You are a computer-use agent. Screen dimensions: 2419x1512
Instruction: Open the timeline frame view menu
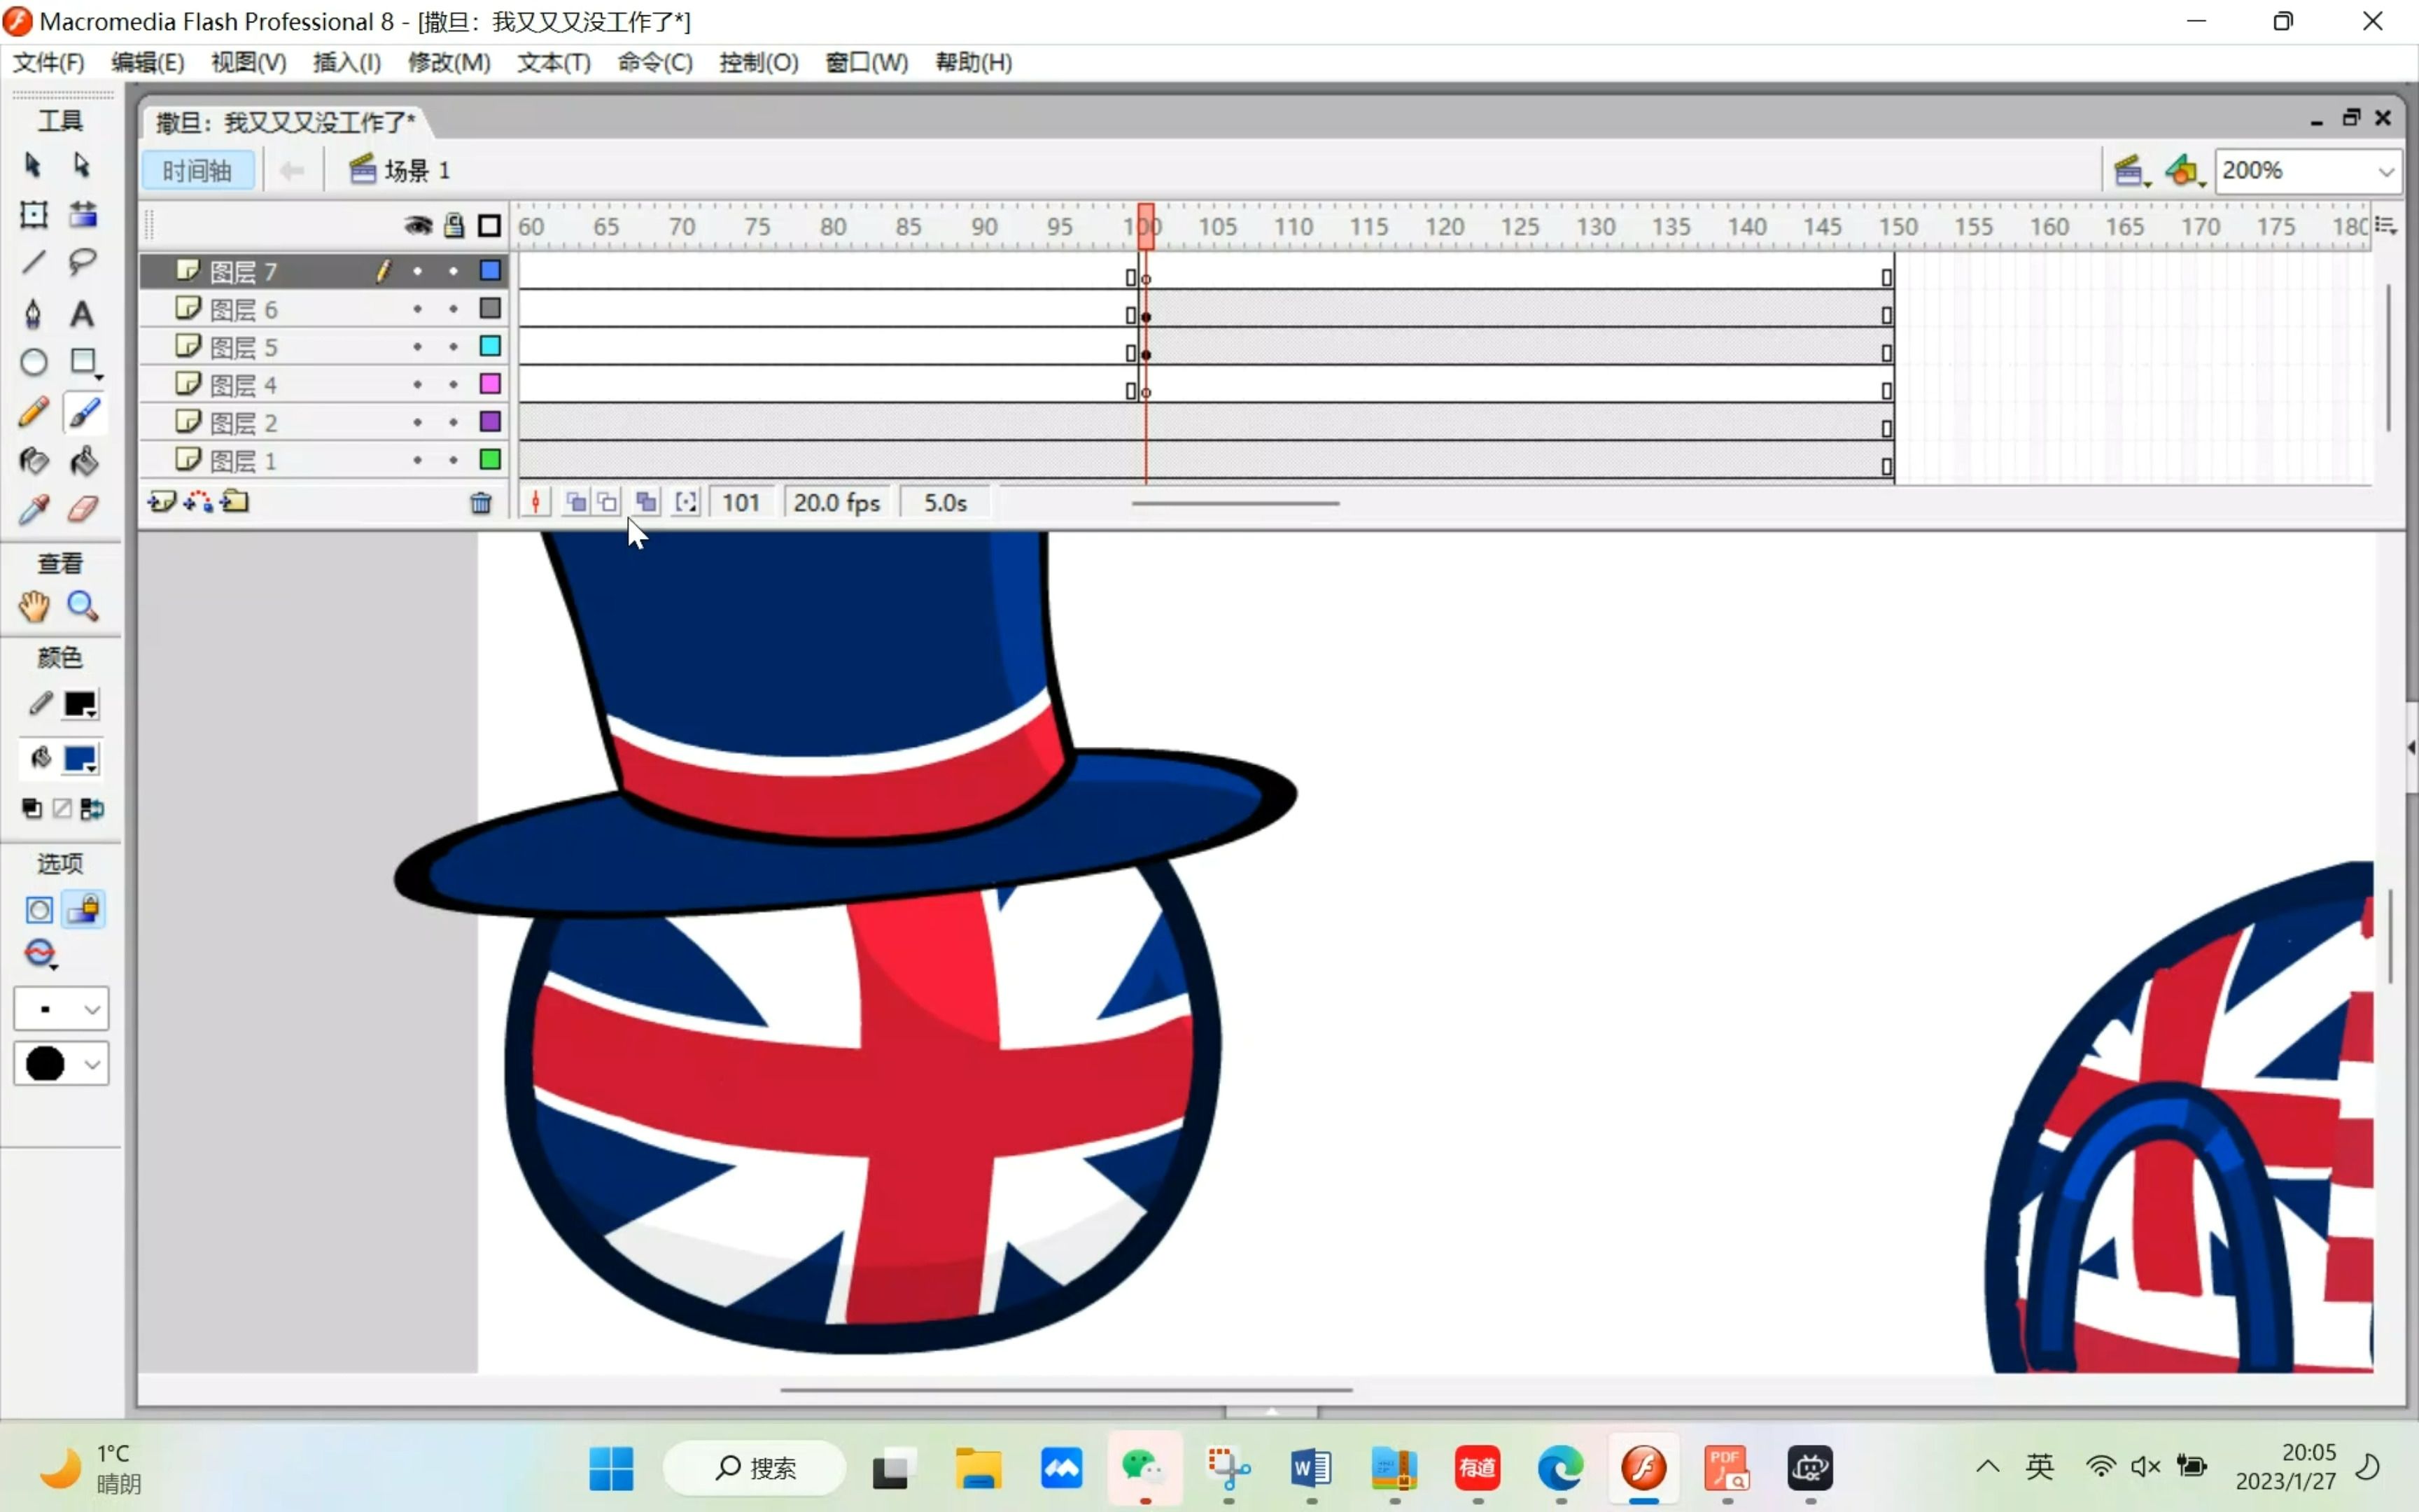pyautogui.click(x=2386, y=226)
